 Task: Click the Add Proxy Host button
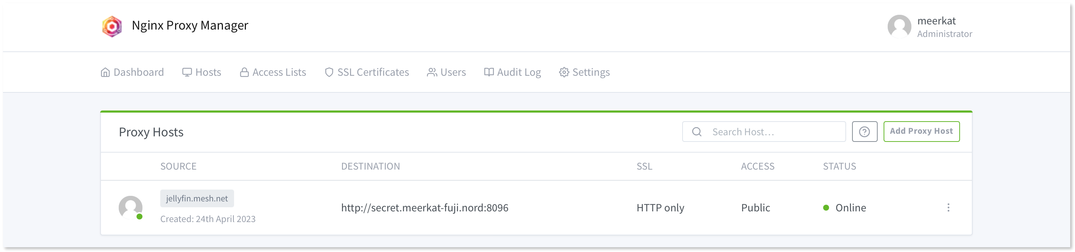click(922, 132)
